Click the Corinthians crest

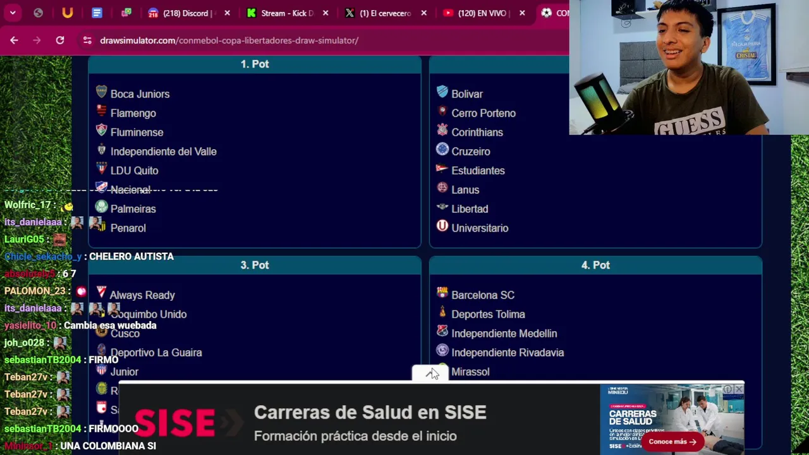(x=442, y=130)
